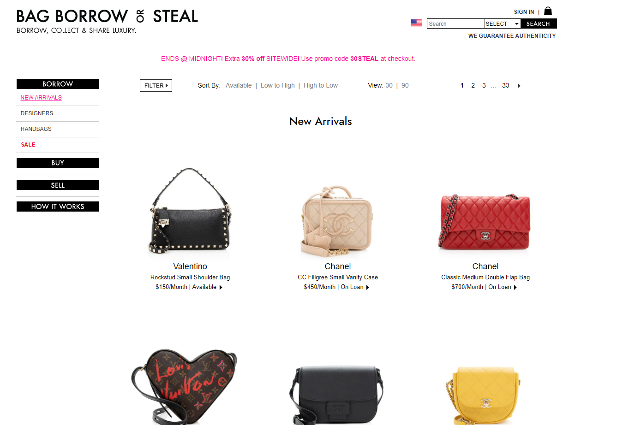Select HANDBAGS in sidebar
The width and height of the screenshot is (617, 425).
tap(36, 129)
